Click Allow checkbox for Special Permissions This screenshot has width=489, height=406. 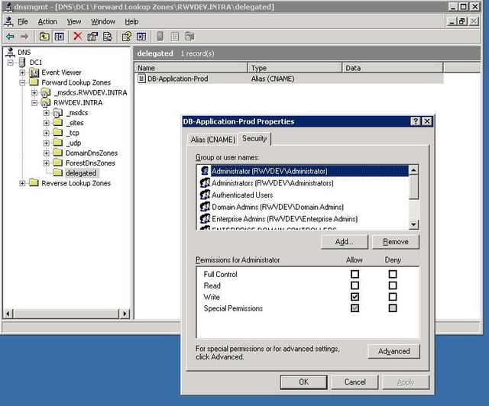pyautogui.click(x=355, y=308)
